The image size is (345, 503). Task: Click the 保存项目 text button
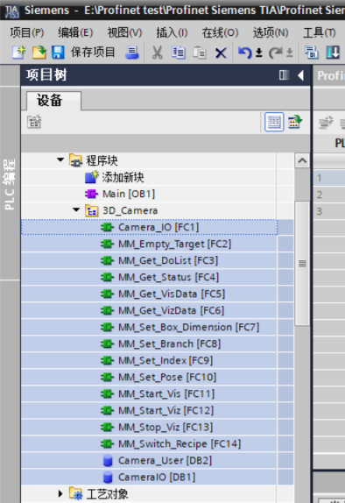click(x=93, y=52)
